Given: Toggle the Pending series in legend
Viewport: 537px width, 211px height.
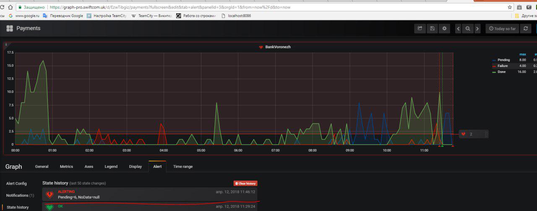Looking at the screenshot, I should coord(503,60).
